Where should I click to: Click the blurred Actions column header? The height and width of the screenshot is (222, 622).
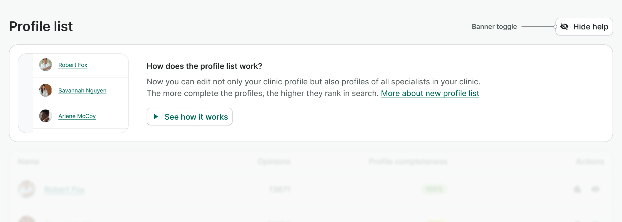pyautogui.click(x=590, y=162)
